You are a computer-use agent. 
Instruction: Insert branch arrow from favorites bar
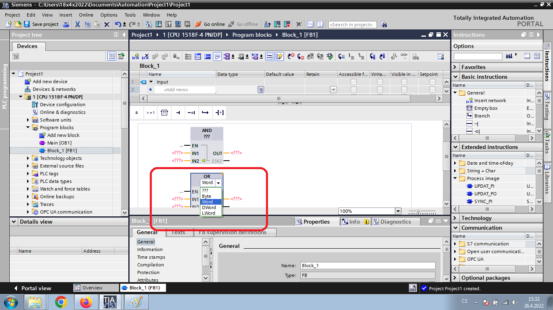pyautogui.click(x=206, y=113)
